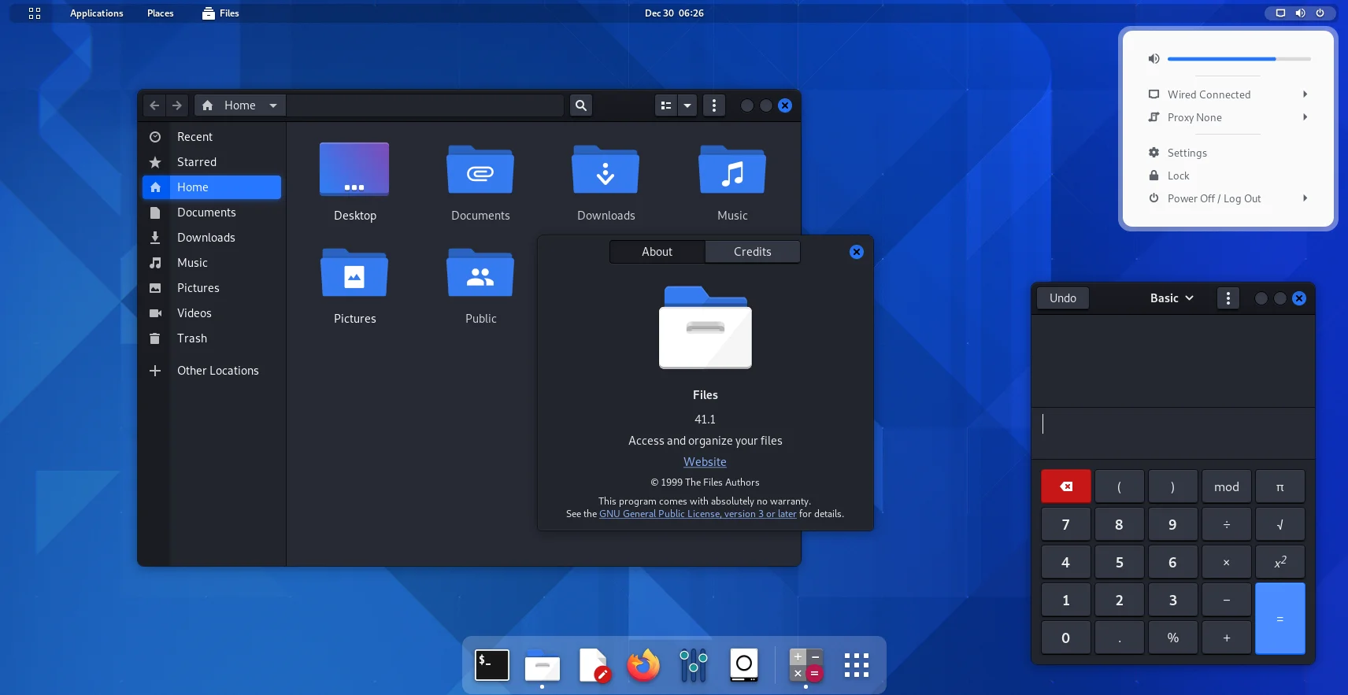Click the percent button in Calculator
Screen dimensions: 1348x695
pos(1172,638)
